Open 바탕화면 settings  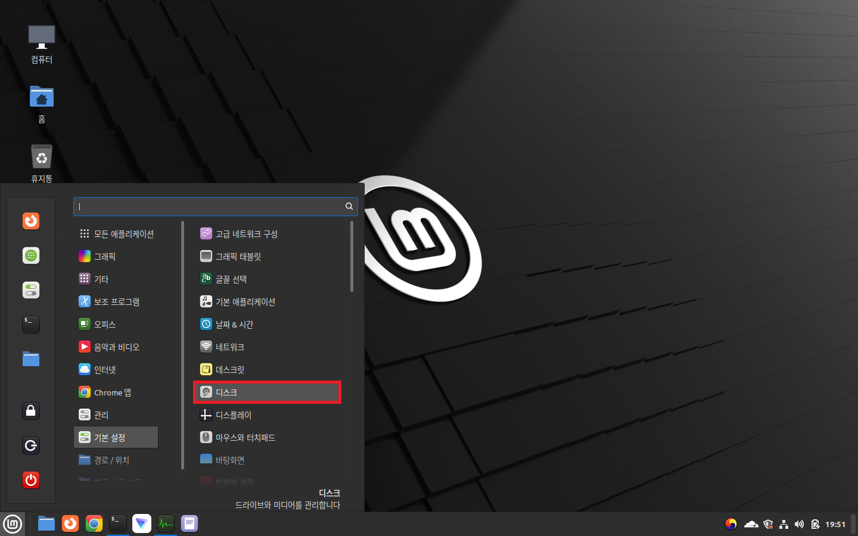(268, 460)
